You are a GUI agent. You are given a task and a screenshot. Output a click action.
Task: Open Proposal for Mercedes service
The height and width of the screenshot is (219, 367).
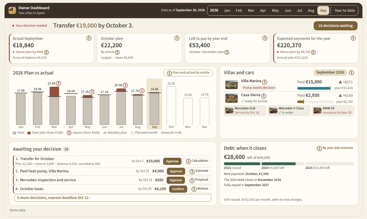199,180
